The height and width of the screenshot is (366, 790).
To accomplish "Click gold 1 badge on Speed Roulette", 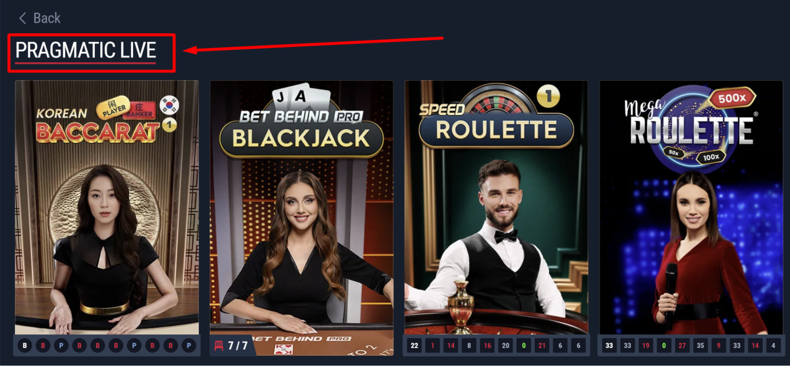I will (x=548, y=96).
